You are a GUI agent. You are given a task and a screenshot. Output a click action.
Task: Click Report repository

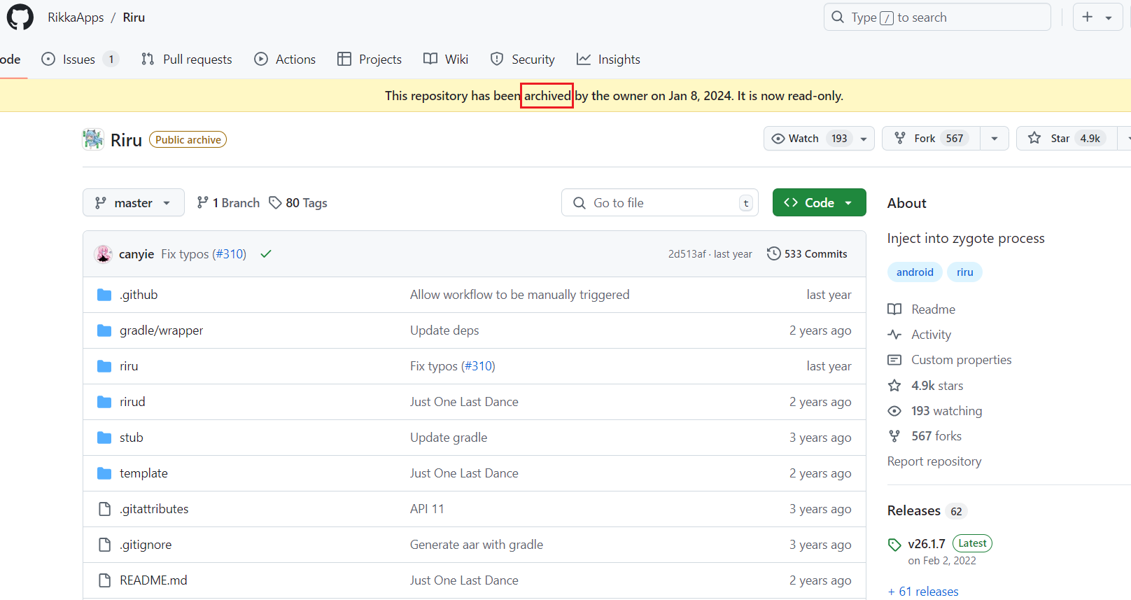[934, 461]
